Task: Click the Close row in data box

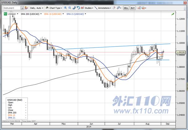Action: pos(17,110)
